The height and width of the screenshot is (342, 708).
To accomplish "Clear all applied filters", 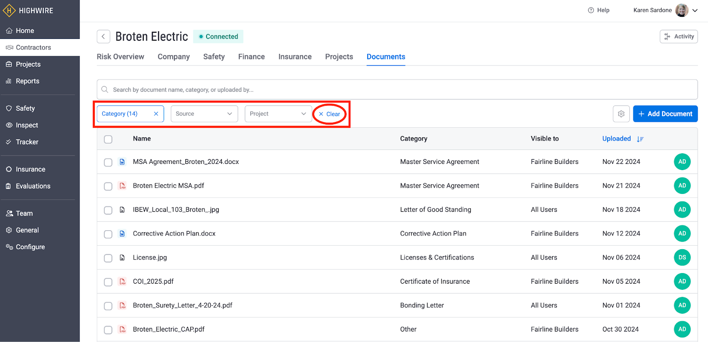I will tap(330, 114).
